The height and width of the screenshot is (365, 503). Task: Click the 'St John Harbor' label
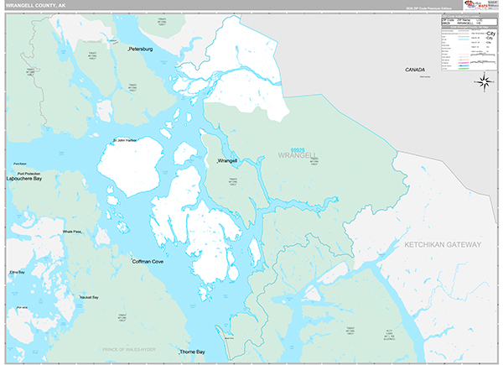coord(125,140)
